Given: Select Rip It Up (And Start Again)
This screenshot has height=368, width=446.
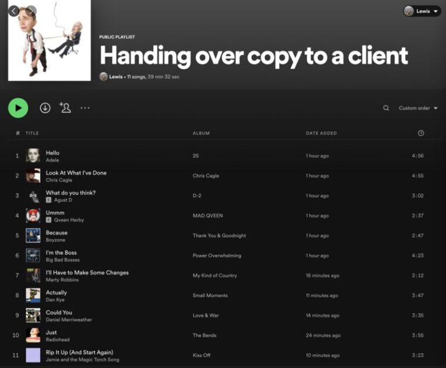Looking at the screenshot, I should [80, 352].
